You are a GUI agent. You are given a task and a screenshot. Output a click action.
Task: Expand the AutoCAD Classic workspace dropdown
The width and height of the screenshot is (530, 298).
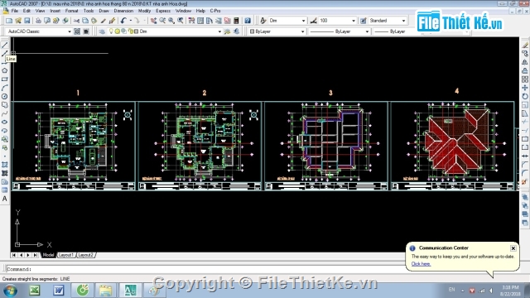pyautogui.click(x=70, y=31)
